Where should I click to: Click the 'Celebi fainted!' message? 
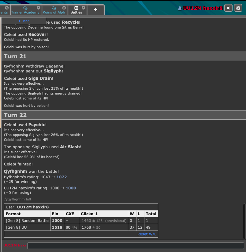coord(18,164)
